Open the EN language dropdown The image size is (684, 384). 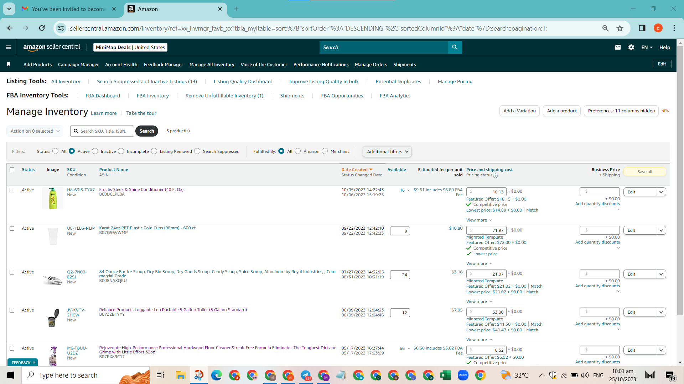tap(647, 47)
